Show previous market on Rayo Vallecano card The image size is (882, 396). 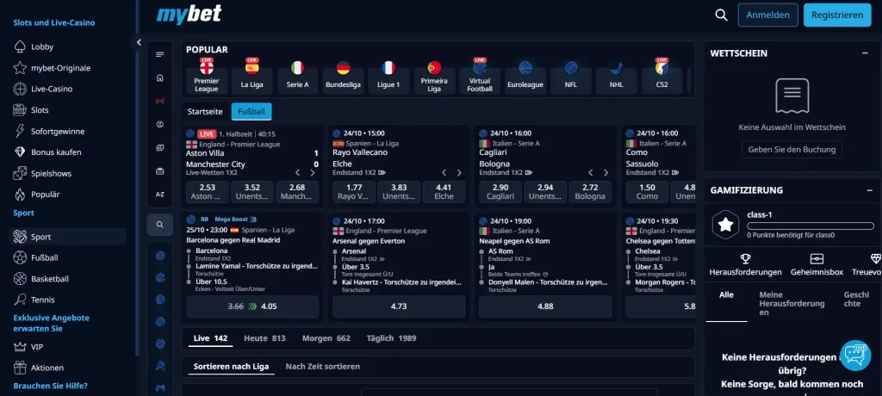tap(444, 173)
